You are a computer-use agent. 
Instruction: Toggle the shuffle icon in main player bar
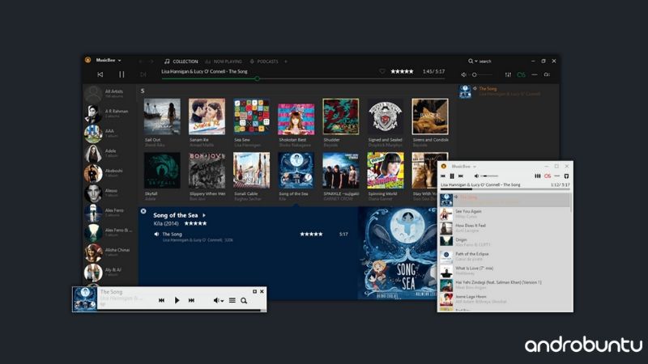tap(535, 74)
